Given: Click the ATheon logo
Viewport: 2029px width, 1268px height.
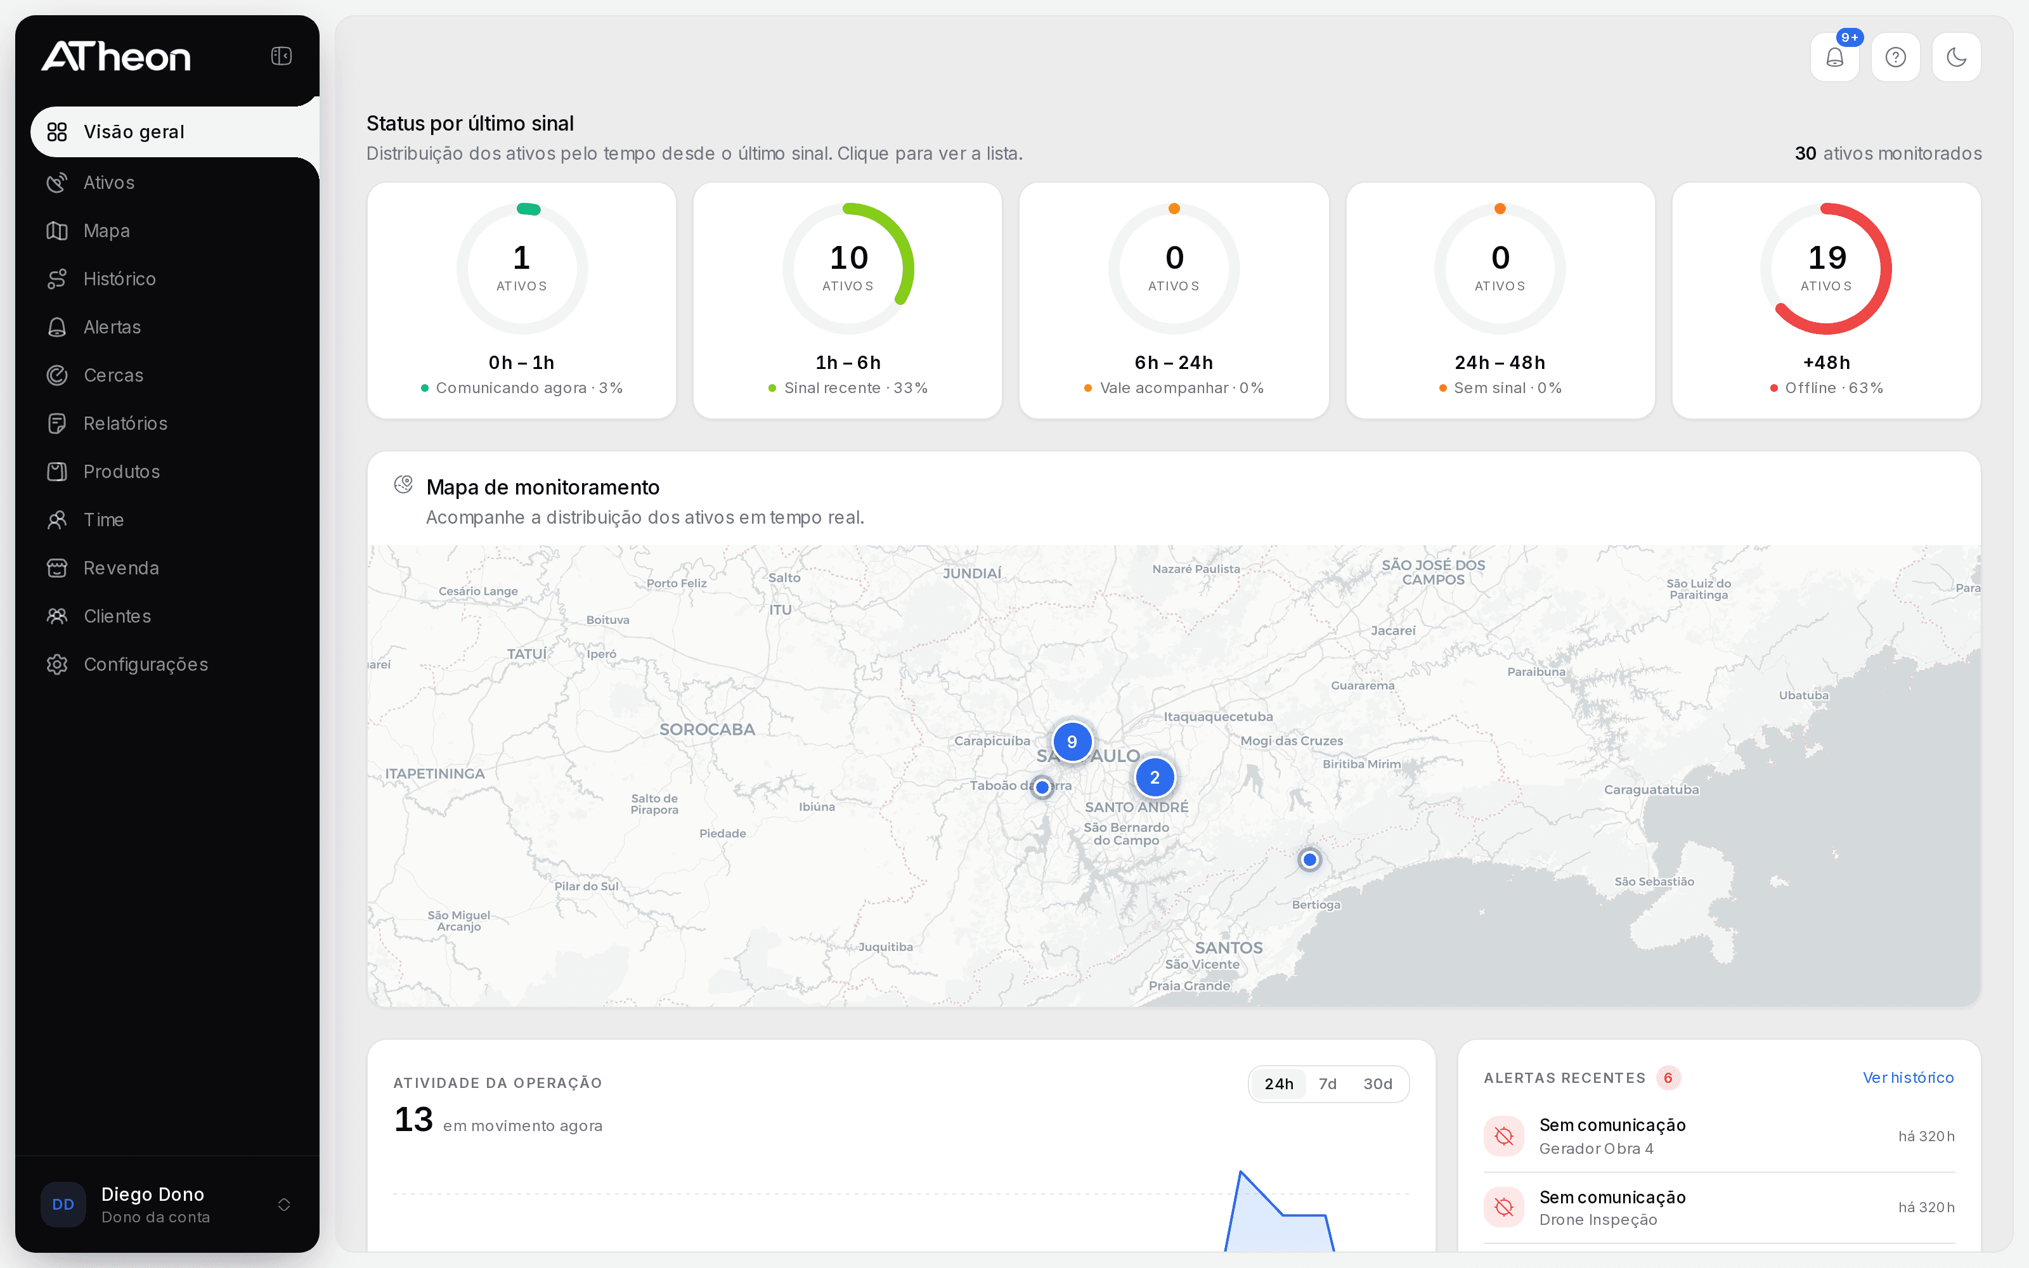Looking at the screenshot, I should click(115, 56).
